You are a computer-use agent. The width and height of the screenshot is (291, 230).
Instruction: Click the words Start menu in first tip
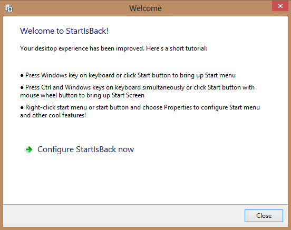[x=220, y=75]
